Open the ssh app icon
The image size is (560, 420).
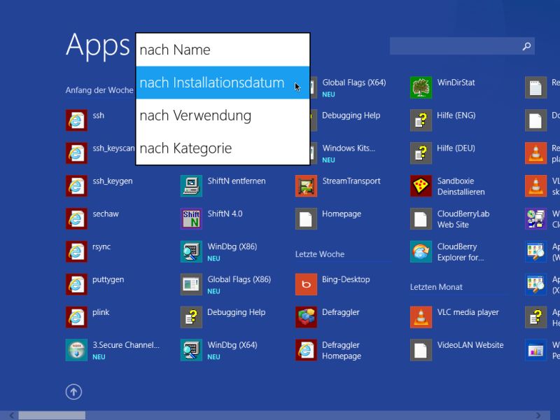click(x=76, y=120)
